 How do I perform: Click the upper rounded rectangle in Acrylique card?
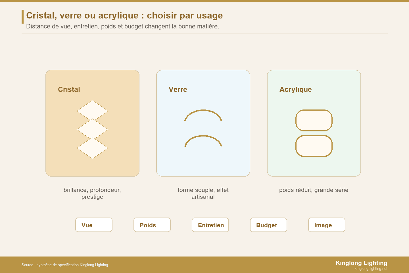click(x=314, y=120)
